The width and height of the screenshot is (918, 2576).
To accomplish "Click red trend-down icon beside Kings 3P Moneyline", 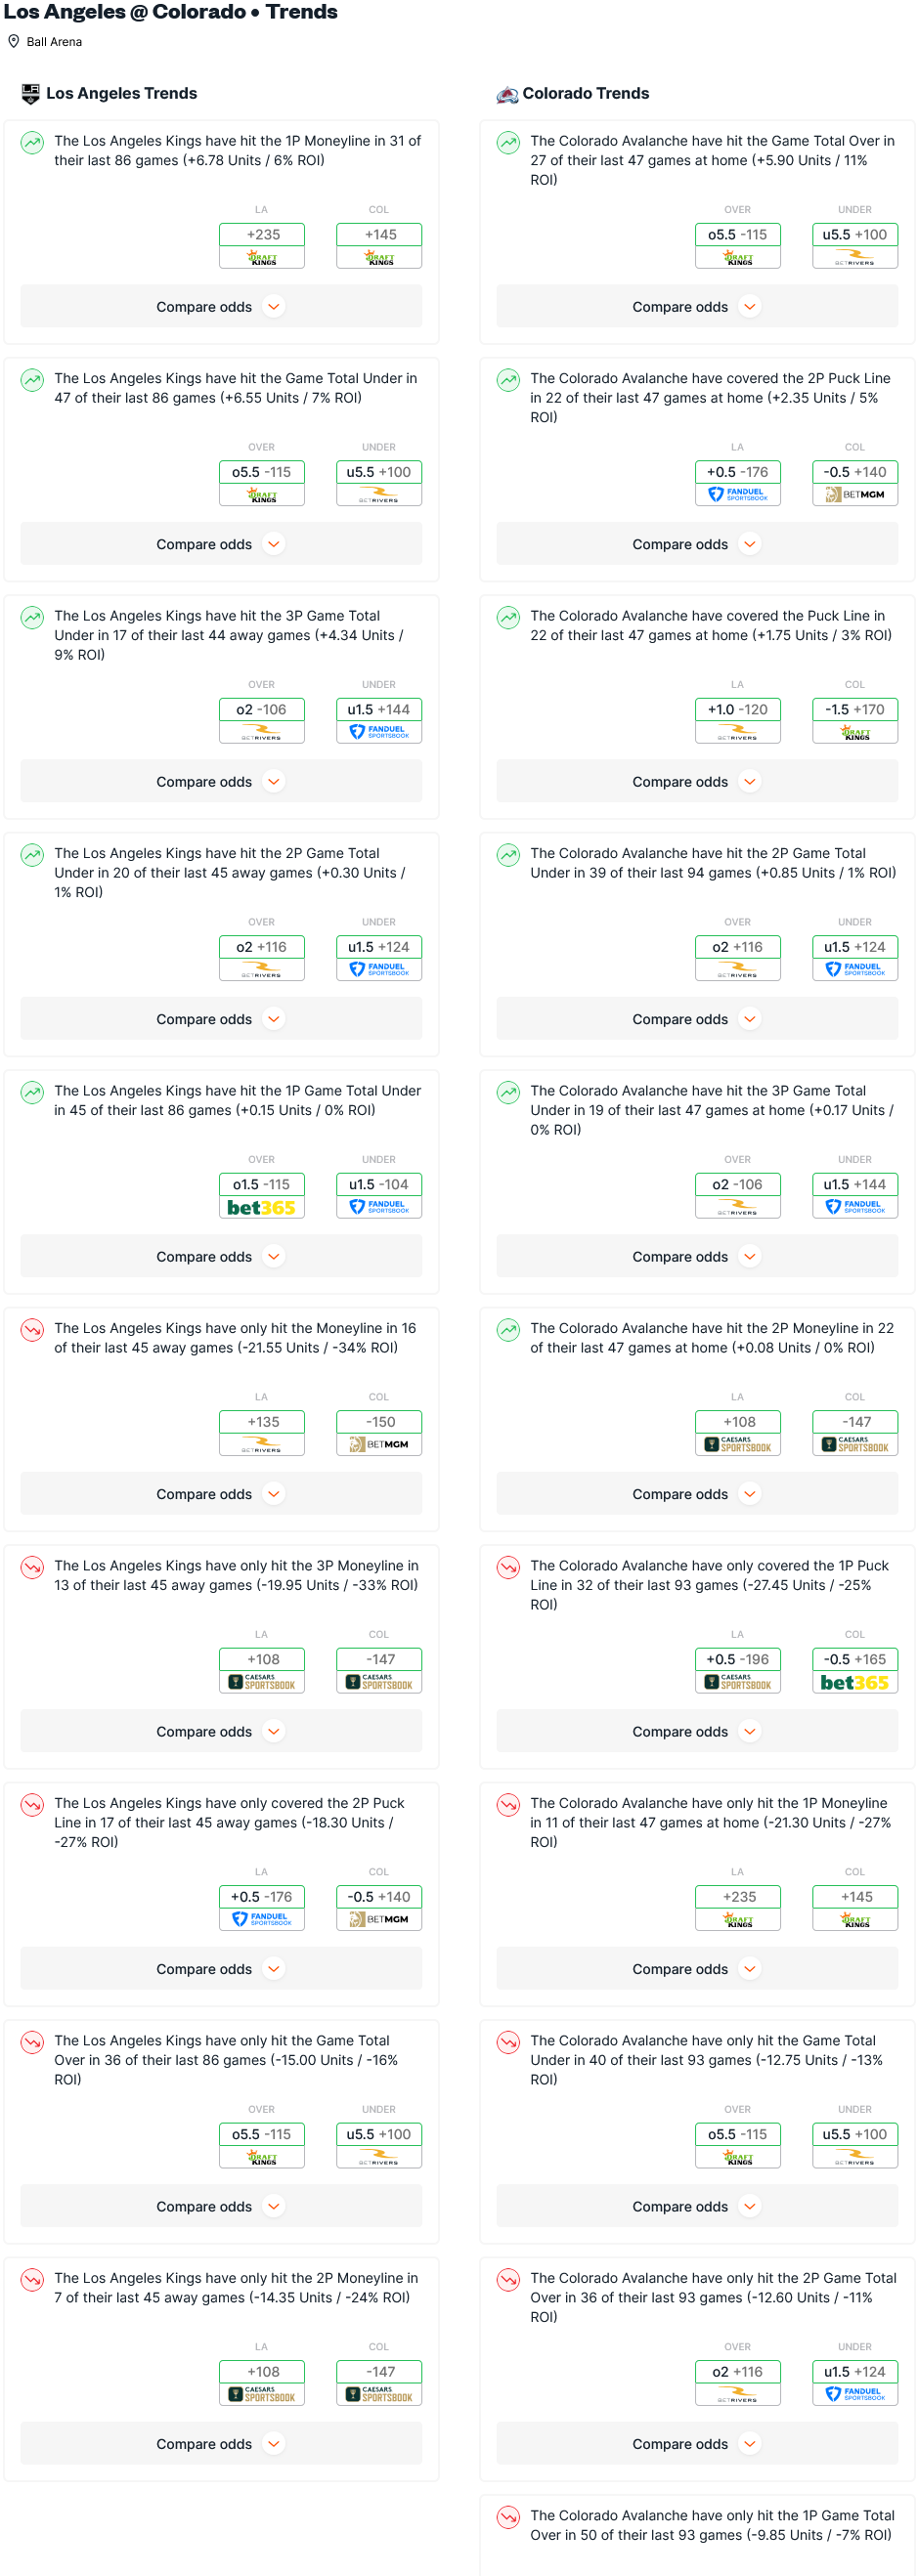I will 32,1567.
